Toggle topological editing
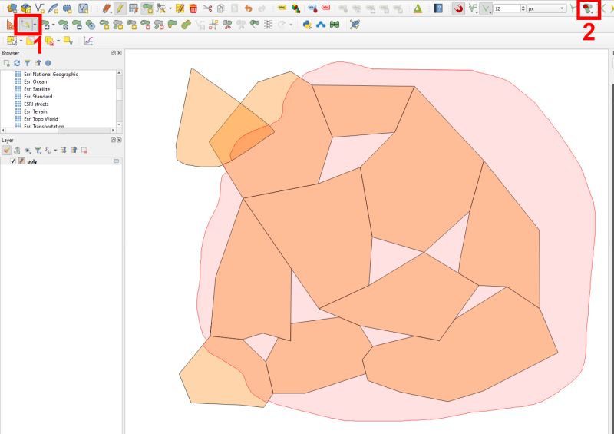The image size is (614, 434). coord(572,8)
